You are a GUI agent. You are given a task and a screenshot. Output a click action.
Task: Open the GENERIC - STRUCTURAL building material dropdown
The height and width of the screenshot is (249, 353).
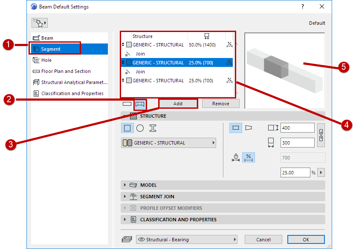(x=168, y=143)
